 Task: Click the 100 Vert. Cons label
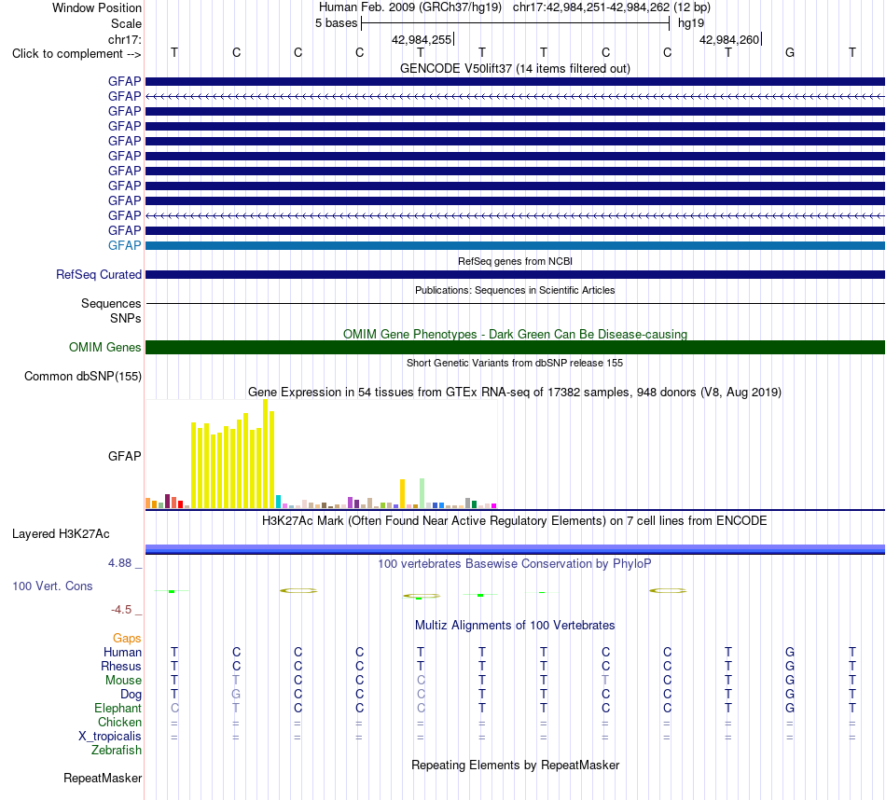point(52,586)
